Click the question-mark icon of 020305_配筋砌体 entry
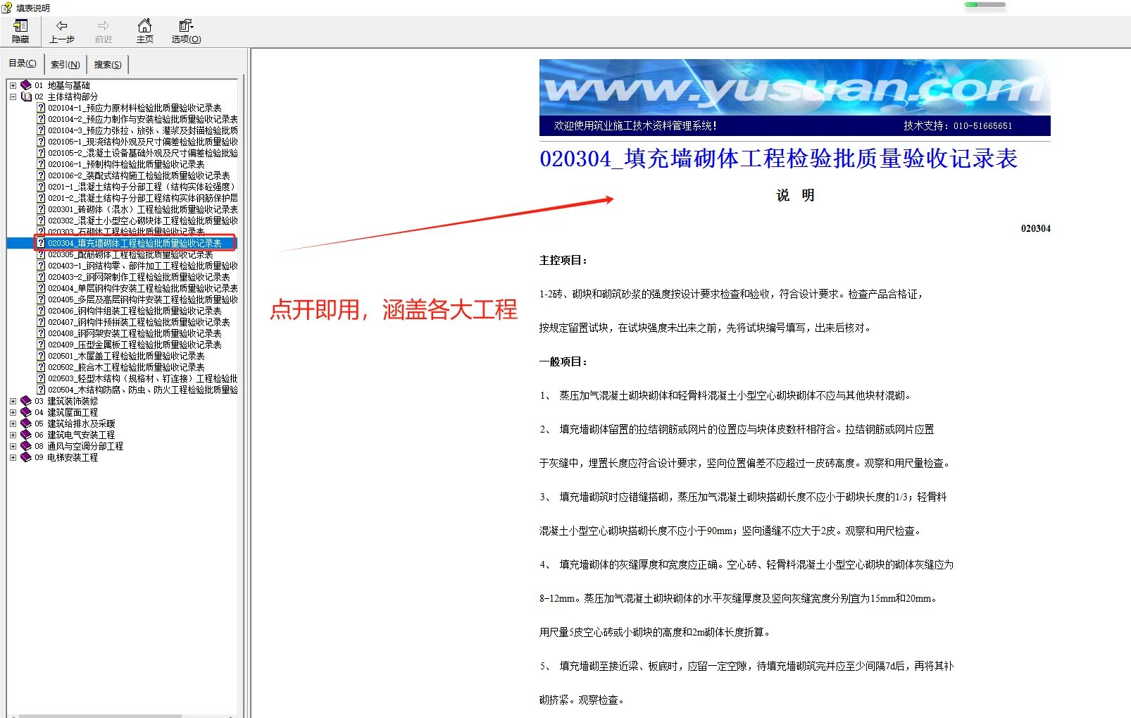 coord(41,254)
